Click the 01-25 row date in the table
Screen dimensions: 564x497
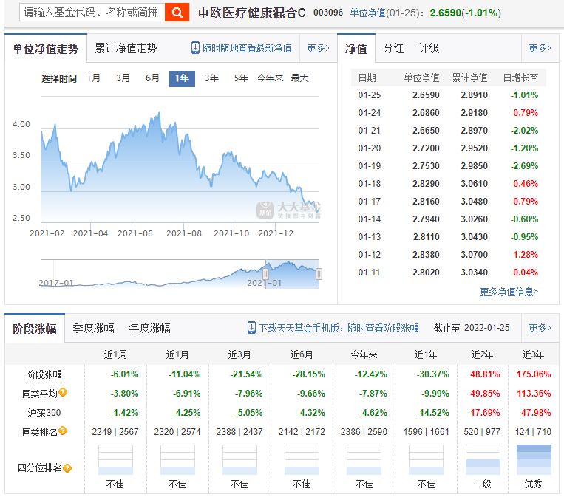click(370, 95)
